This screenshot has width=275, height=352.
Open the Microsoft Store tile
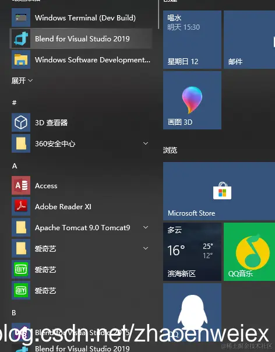[x=219, y=191]
